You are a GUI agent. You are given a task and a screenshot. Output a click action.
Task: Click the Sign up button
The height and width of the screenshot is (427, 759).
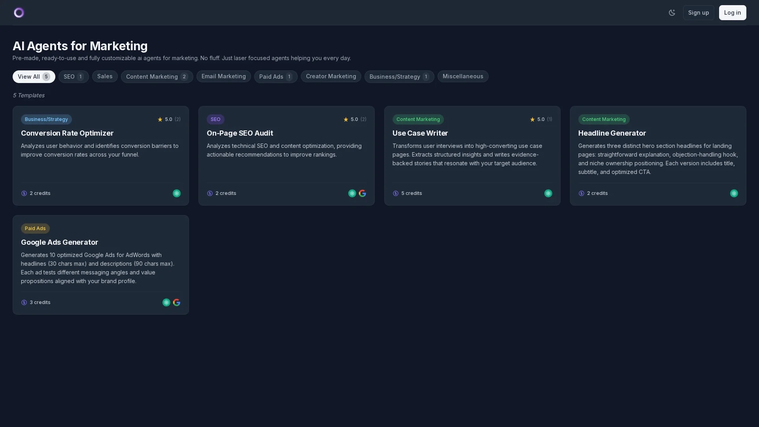point(699,13)
